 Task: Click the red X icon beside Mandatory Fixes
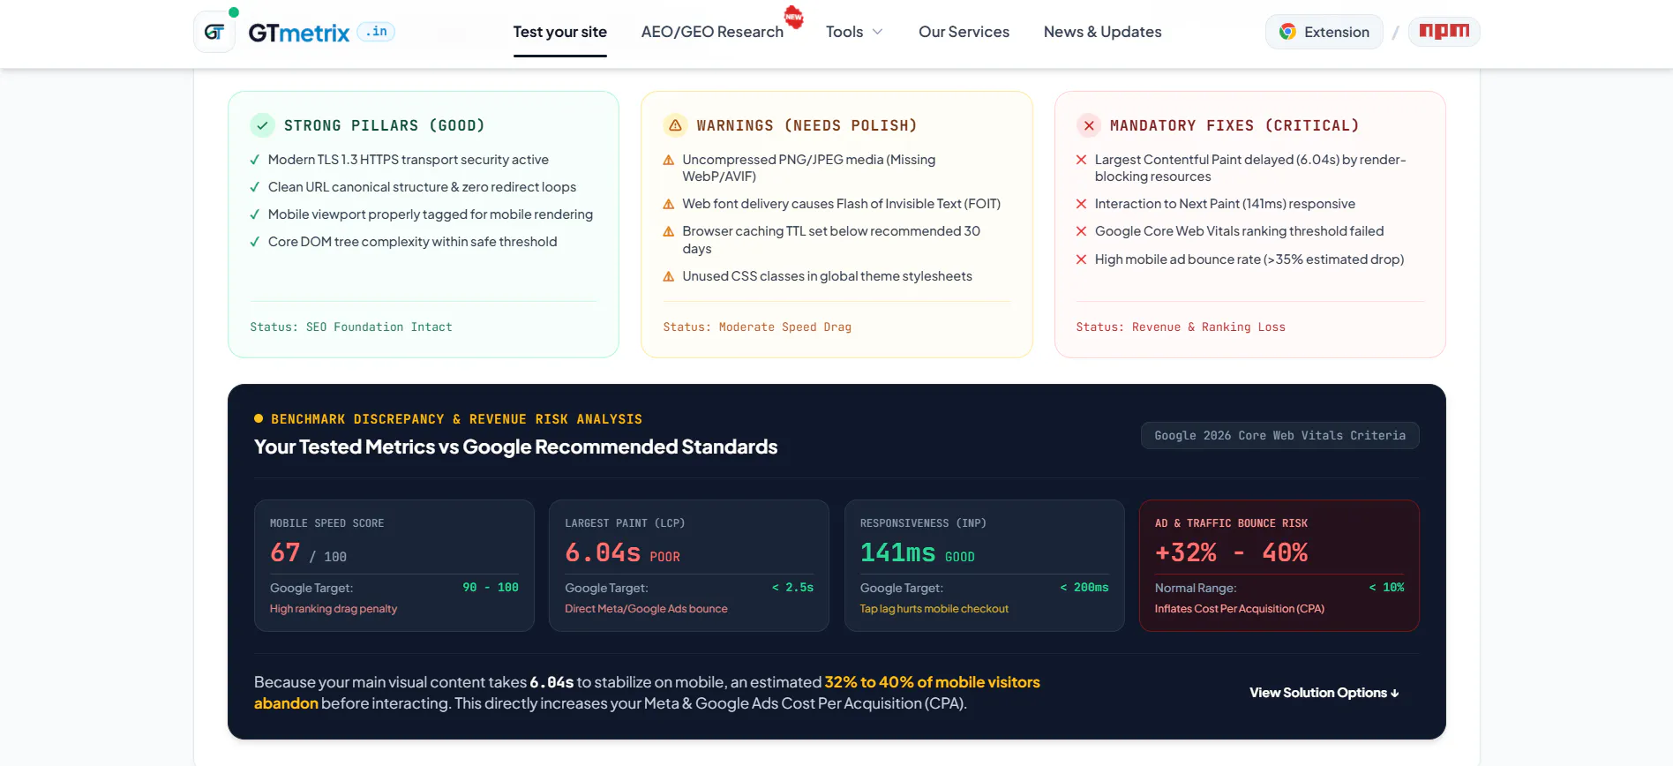click(x=1089, y=125)
